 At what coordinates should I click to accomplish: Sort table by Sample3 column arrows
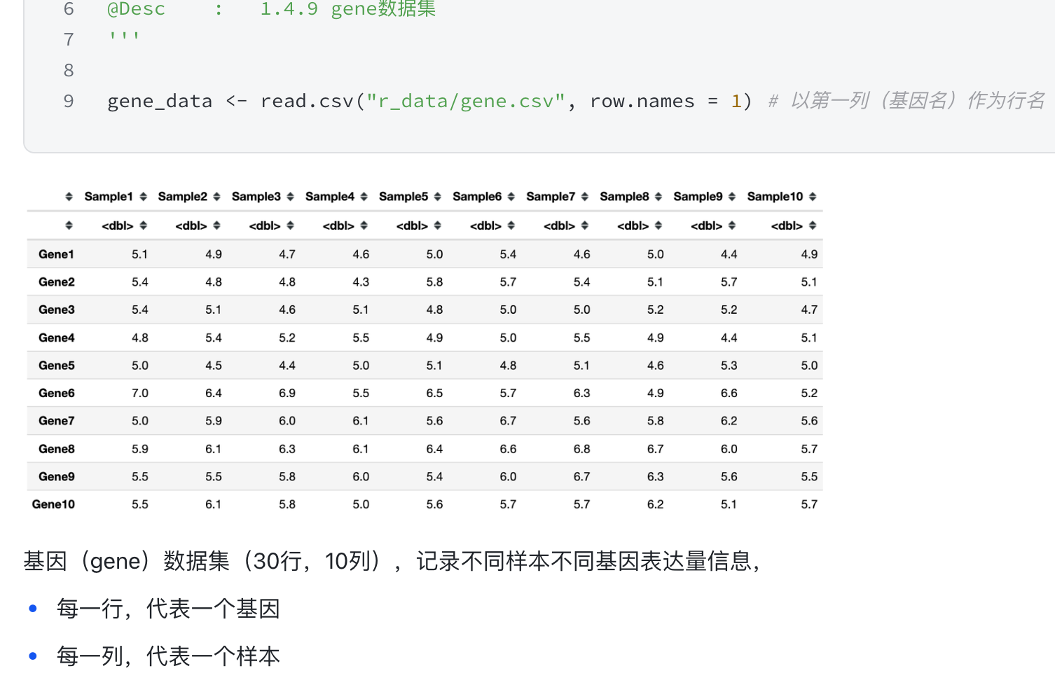click(x=290, y=197)
